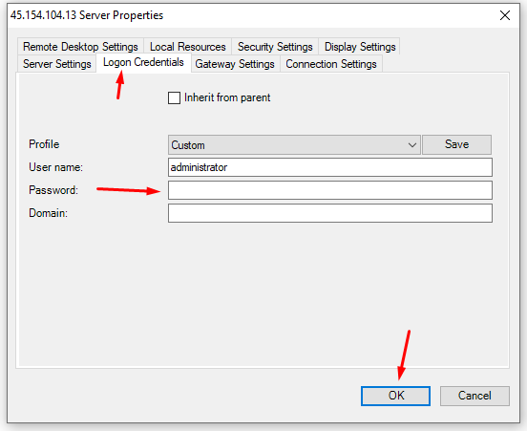Click inside the empty Password field
The width and height of the screenshot is (527, 431).
[330, 190]
